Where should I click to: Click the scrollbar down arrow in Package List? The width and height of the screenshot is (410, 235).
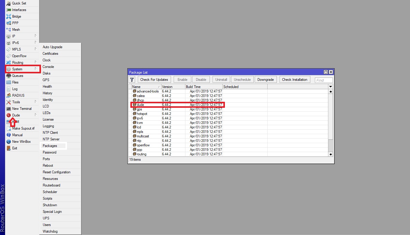point(330,154)
